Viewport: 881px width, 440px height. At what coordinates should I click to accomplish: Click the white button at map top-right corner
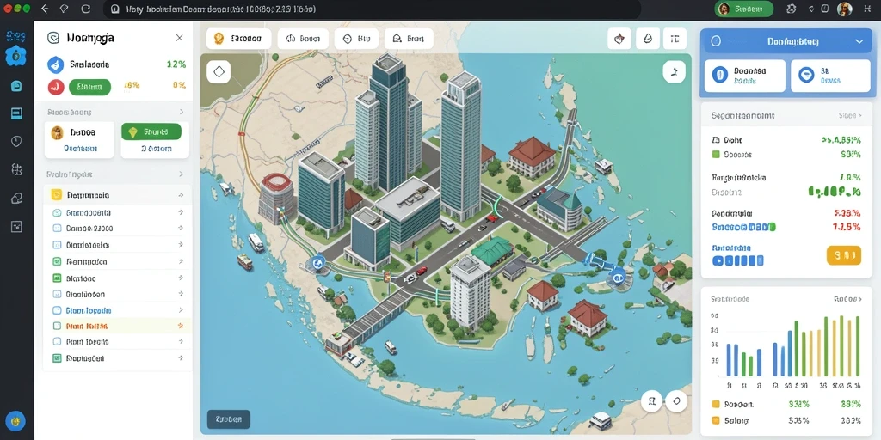tap(675, 72)
